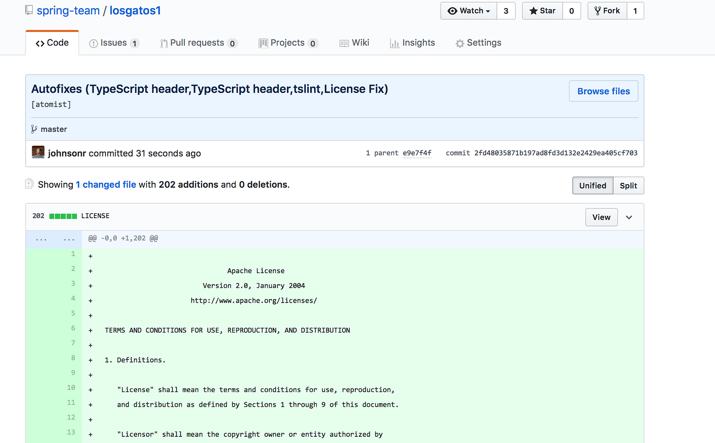Click the '"Licensor" shall mean' line
This screenshot has width=715, height=443.
250,434
